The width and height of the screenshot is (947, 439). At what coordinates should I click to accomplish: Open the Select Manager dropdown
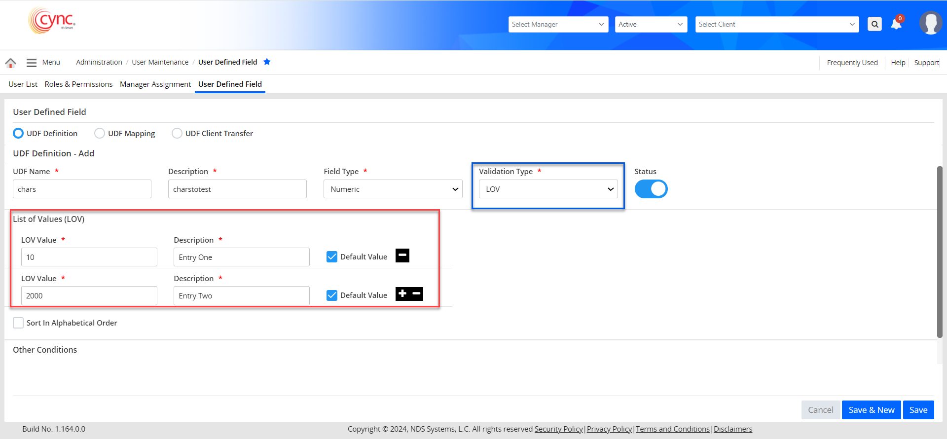(x=558, y=24)
